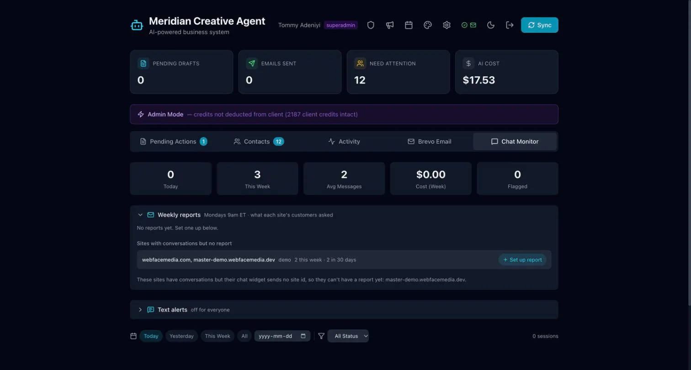Go to the Activity tab
Image resolution: width=691 pixels, height=370 pixels.
click(344, 141)
